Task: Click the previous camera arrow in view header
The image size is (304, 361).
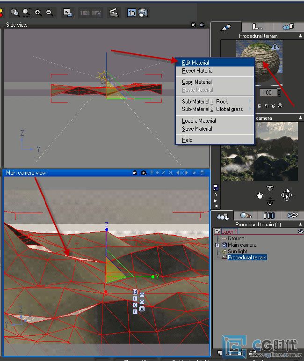Action: coord(178,172)
